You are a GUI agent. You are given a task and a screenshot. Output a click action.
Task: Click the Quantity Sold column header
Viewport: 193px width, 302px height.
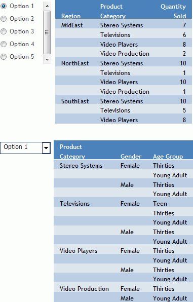pos(173,11)
